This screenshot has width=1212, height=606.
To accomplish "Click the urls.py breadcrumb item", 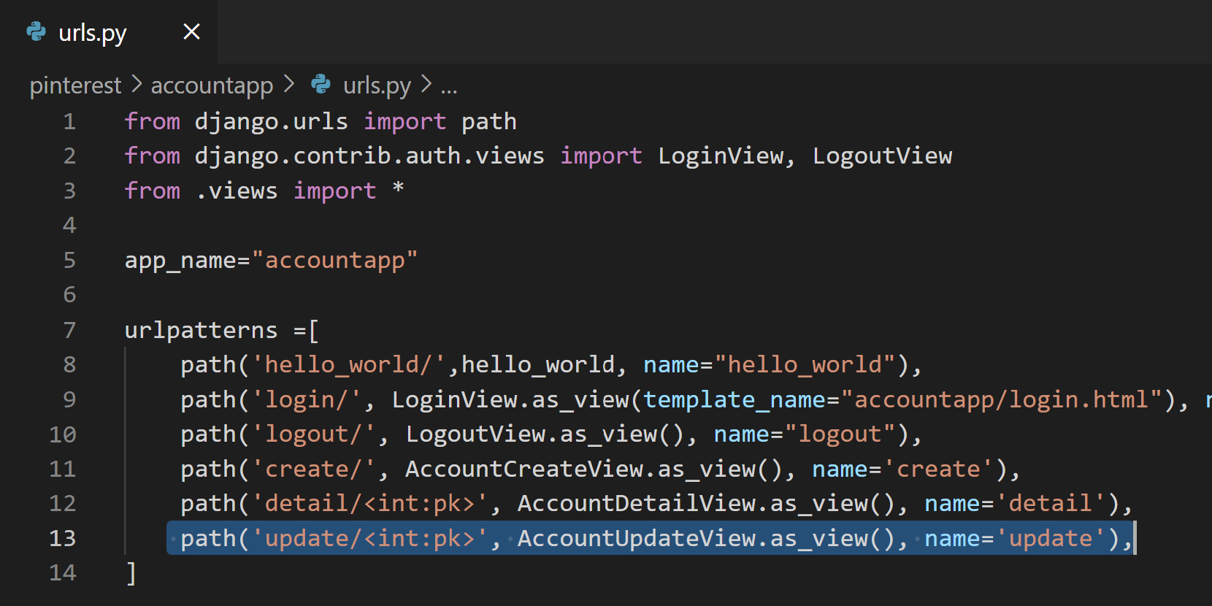I will 377,85.
